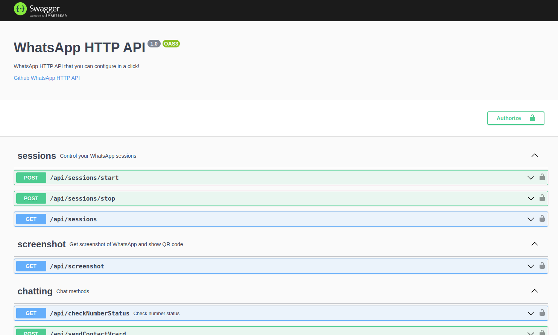
Task: Expand the /api/sessions/start endpoint
Action: click(x=531, y=177)
